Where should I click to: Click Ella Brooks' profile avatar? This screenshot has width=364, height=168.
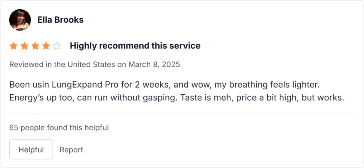click(20, 20)
